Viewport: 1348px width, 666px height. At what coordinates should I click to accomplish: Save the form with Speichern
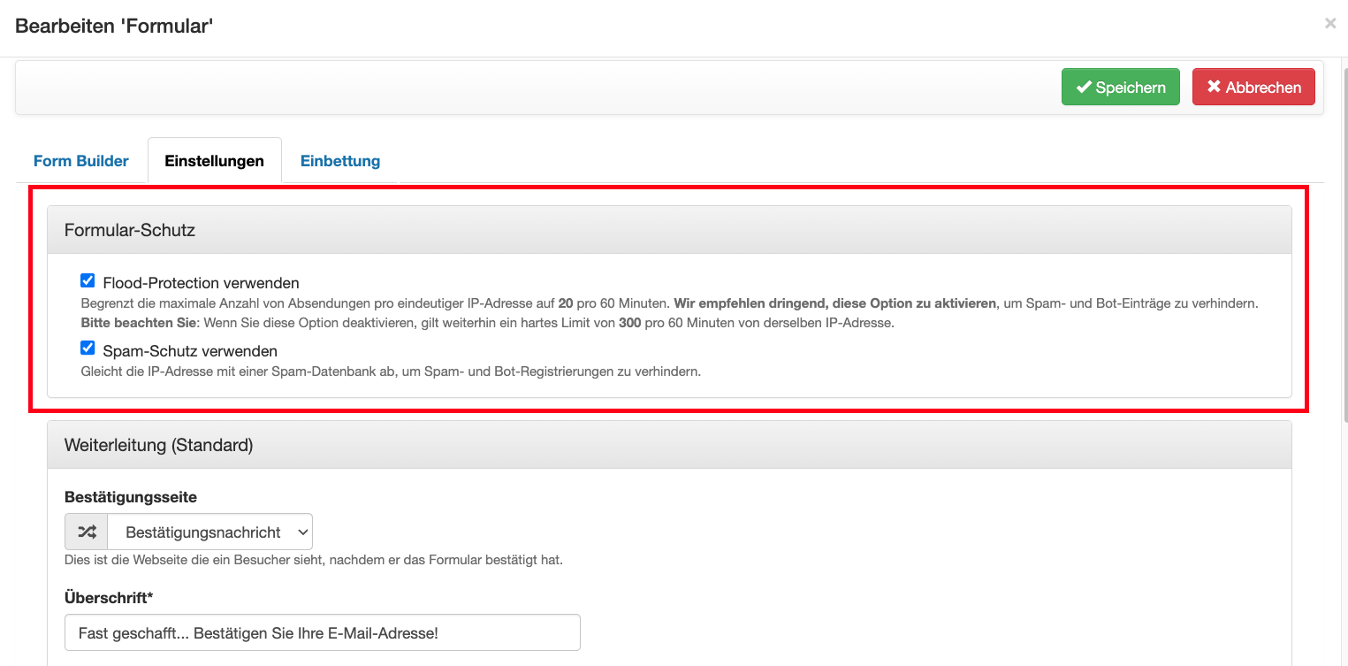point(1120,88)
